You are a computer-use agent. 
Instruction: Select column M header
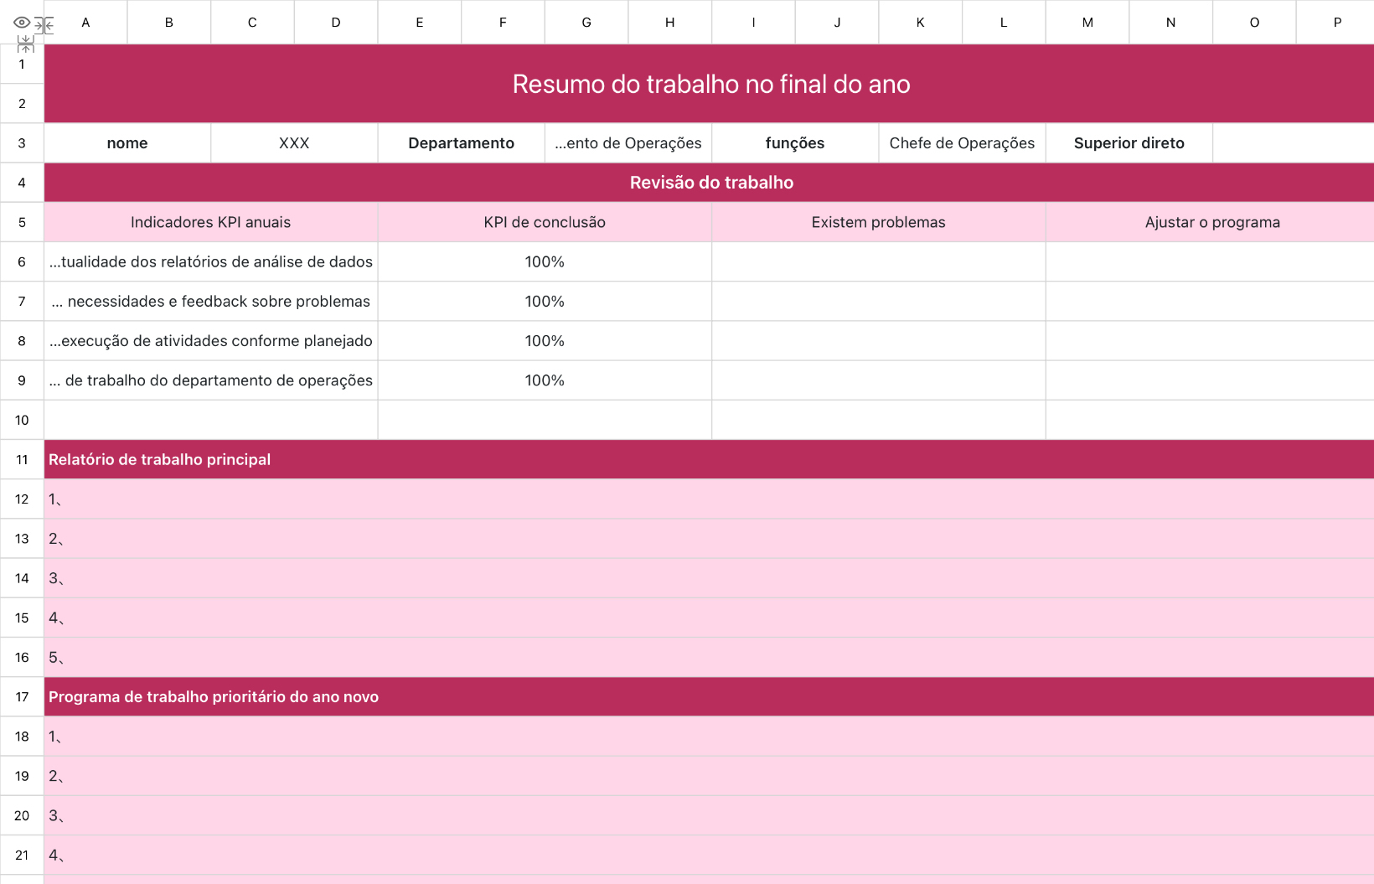pos(1087,23)
